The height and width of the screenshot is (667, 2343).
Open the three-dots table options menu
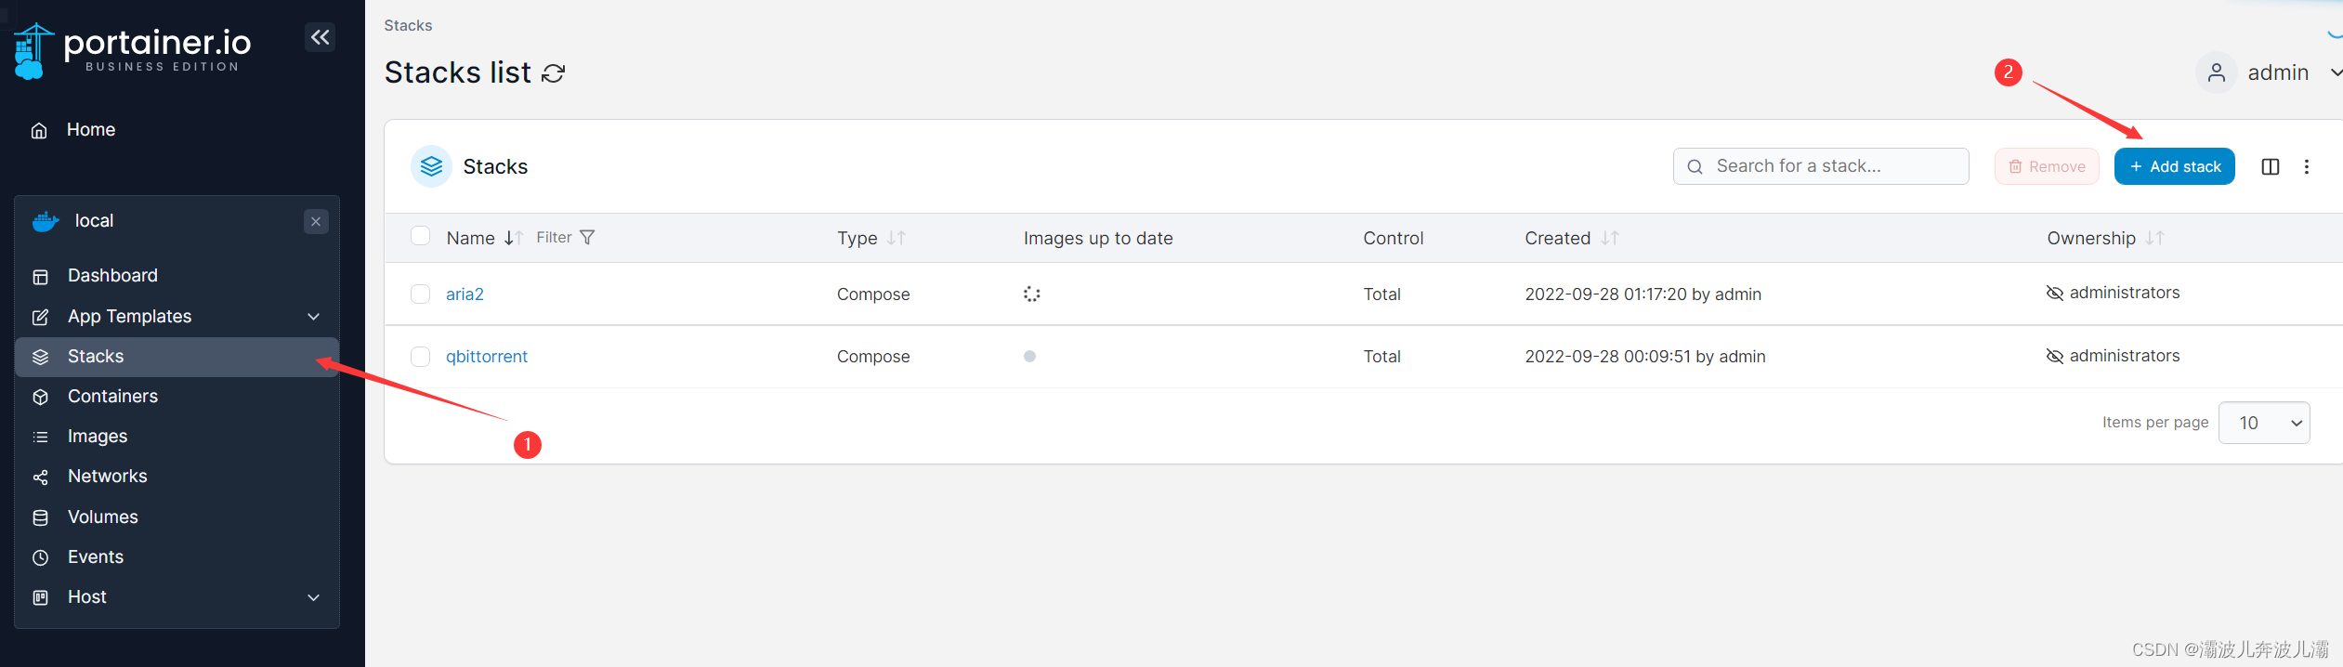coord(2307,167)
